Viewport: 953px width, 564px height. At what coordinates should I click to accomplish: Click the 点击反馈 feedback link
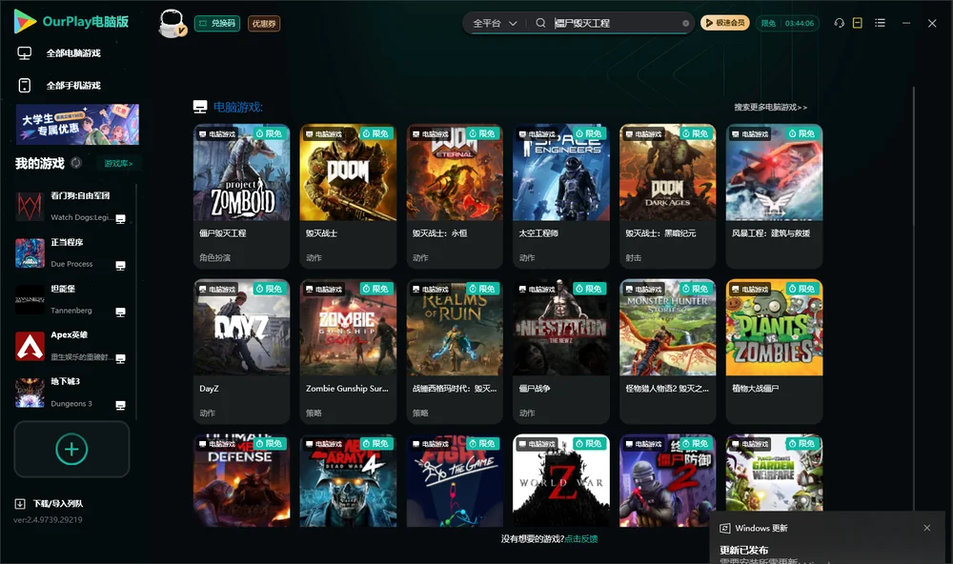pyautogui.click(x=581, y=538)
